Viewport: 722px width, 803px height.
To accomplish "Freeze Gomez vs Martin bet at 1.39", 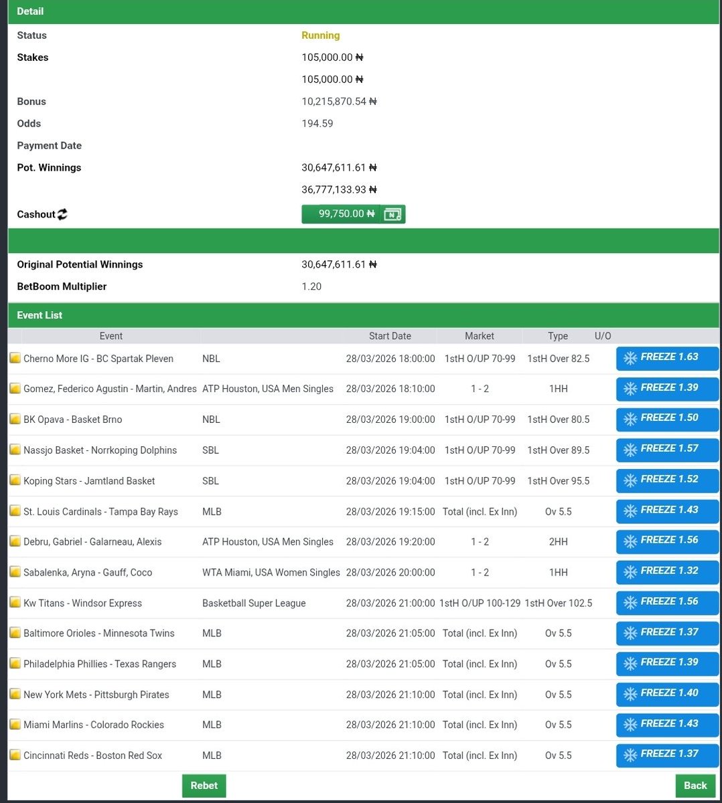I will pyautogui.click(x=667, y=389).
